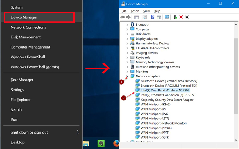This screenshot has height=149, width=239.
Task: Launch Firefox from the taskbar
Action: coord(116,143)
